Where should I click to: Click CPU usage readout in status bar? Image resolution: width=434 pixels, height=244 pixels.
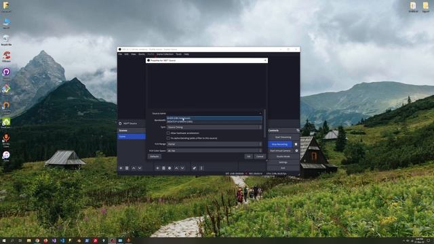click(x=277, y=174)
